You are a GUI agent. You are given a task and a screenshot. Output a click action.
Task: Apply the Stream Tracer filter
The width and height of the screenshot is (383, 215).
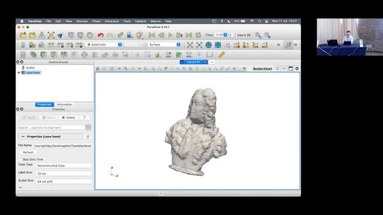pyautogui.click(x=95, y=55)
